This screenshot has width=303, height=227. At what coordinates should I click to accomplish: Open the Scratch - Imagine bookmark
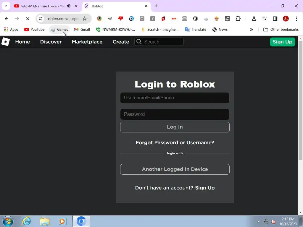[x=160, y=30]
